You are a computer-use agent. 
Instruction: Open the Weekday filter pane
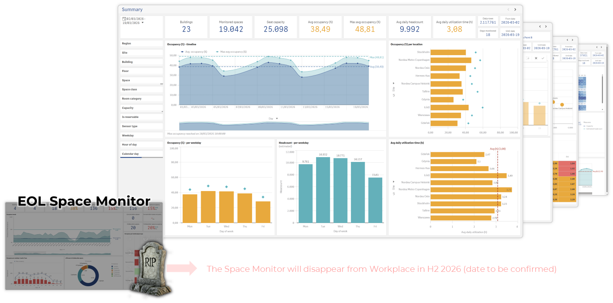pos(141,136)
